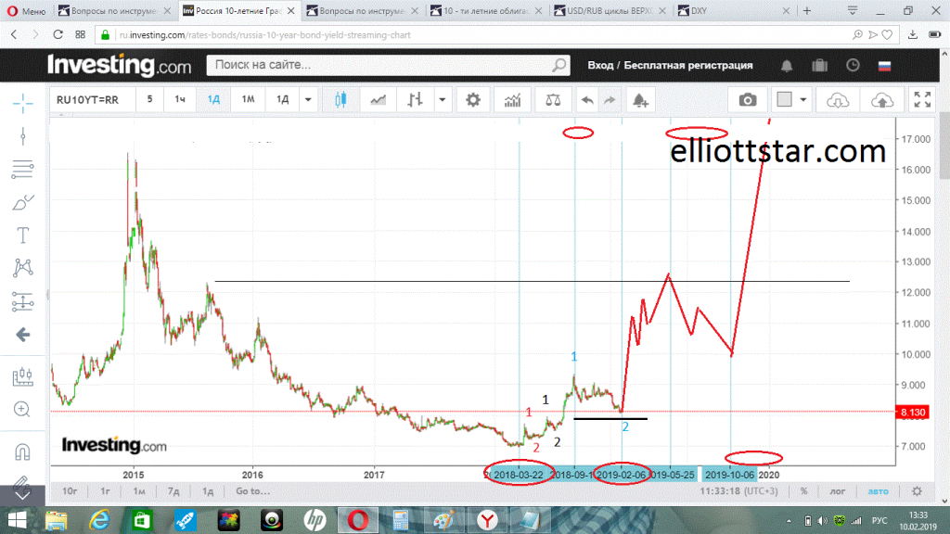This screenshot has height=534, width=950.
Task: Open Internet Explorer from taskbar
Action: [x=99, y=520]
